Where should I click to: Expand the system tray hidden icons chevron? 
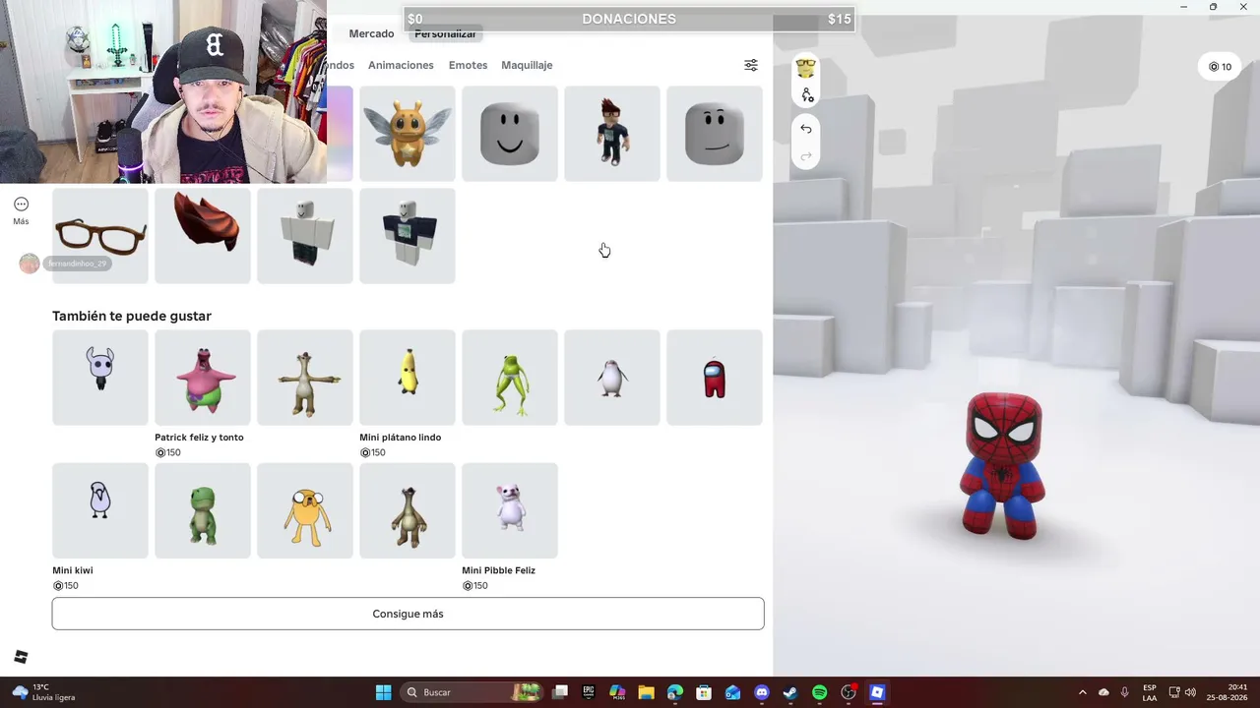(x=1083, y=692)
